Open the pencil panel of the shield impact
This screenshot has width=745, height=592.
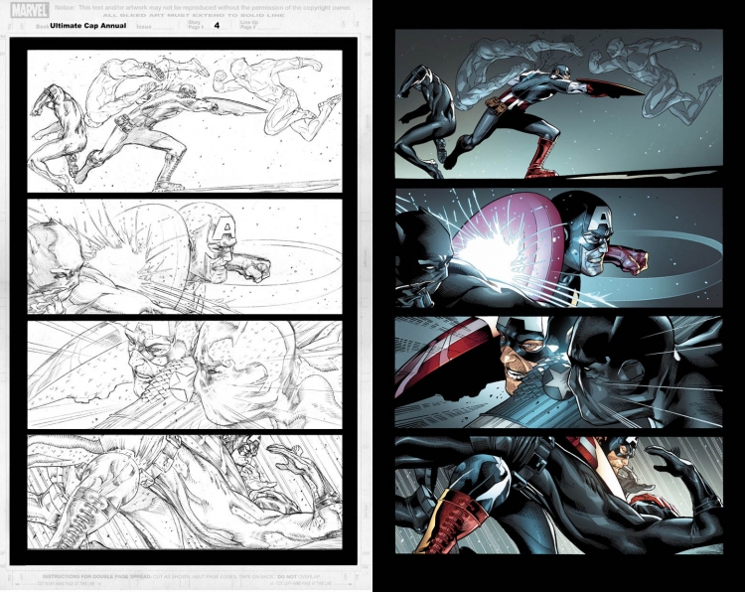pos(185,256)
